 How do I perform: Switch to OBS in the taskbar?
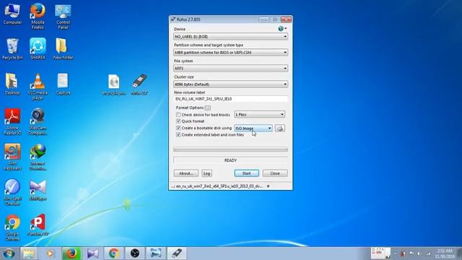coord(135,253)
